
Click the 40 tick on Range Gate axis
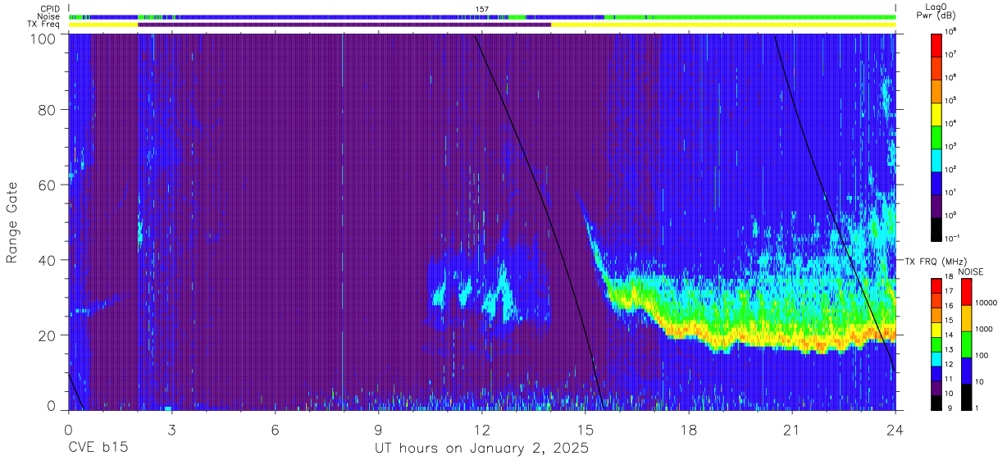48,261
